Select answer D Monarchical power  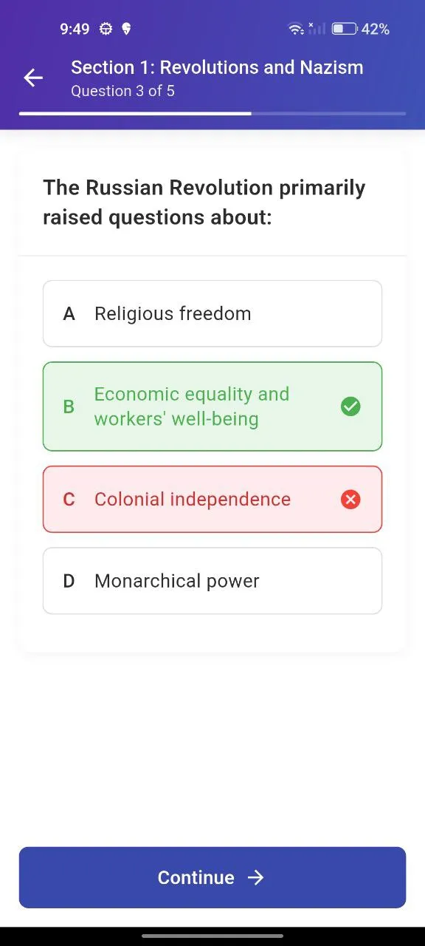pyautogui.click(x=212, y=581)
